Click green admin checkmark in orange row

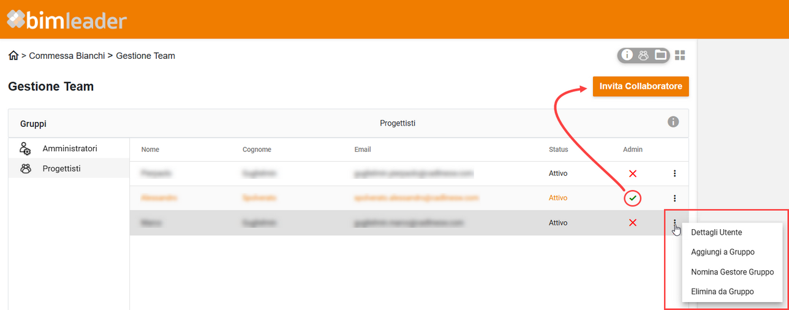[633, 198]
